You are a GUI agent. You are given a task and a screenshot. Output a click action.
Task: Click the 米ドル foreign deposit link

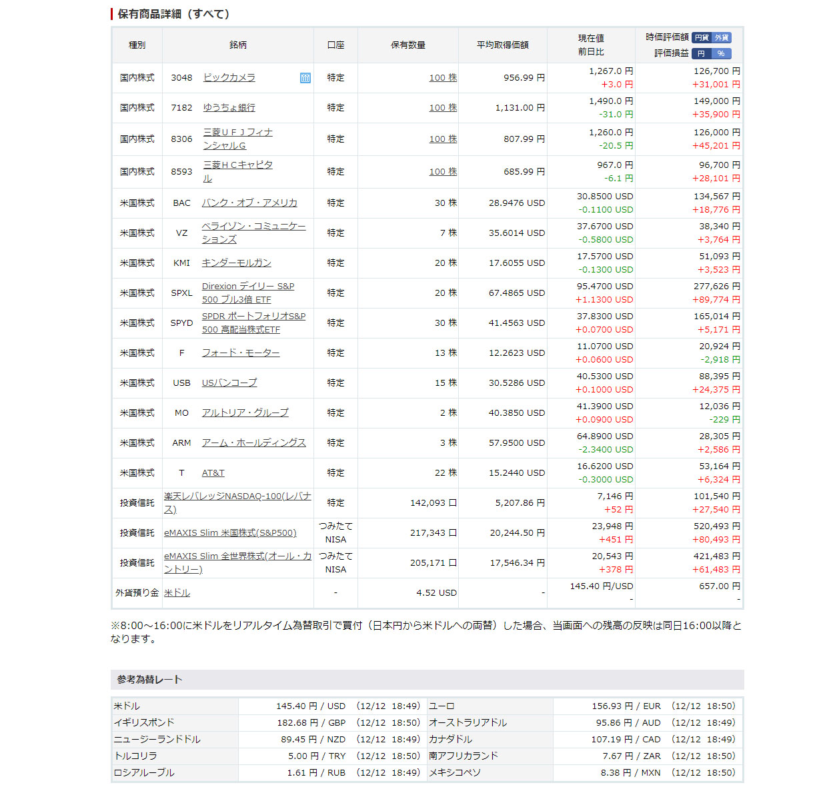point(177,593)
